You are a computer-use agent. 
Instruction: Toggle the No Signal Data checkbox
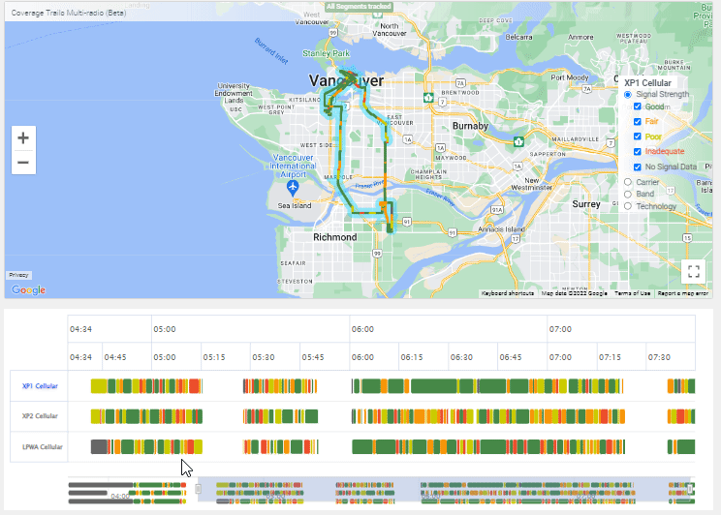point(637,167)
